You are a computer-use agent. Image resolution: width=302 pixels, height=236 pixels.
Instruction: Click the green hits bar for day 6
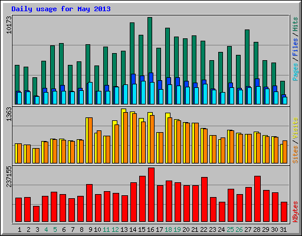click(61, 64)
